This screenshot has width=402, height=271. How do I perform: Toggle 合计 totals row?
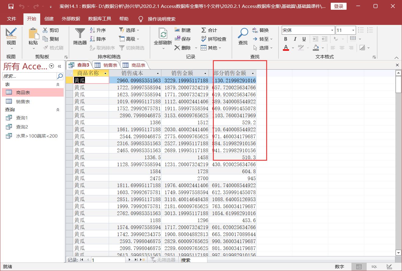coord(209,30)
